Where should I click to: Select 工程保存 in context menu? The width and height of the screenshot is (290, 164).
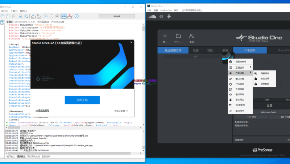(240, 89)
